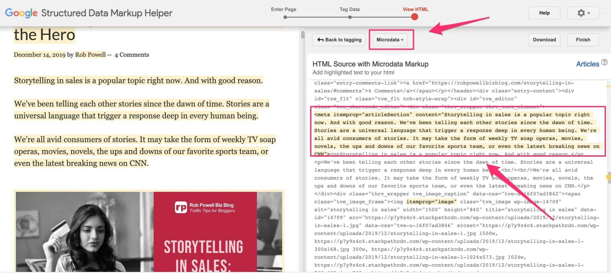Click the Finish button
Screen dimensions: 611x275
pyautogui.click(x=582, y=40)
